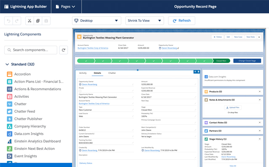Open the Pages dropdown menu
The height and width of the screenshot is (167, 269).
pyautogui.click(x=66, y=7)
